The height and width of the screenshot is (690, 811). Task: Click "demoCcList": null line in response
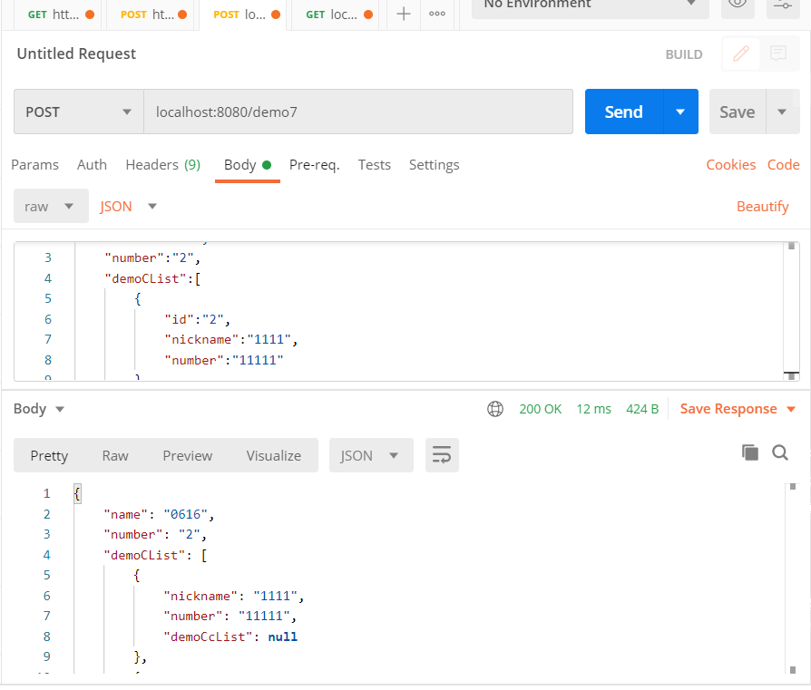click(230, 637)
